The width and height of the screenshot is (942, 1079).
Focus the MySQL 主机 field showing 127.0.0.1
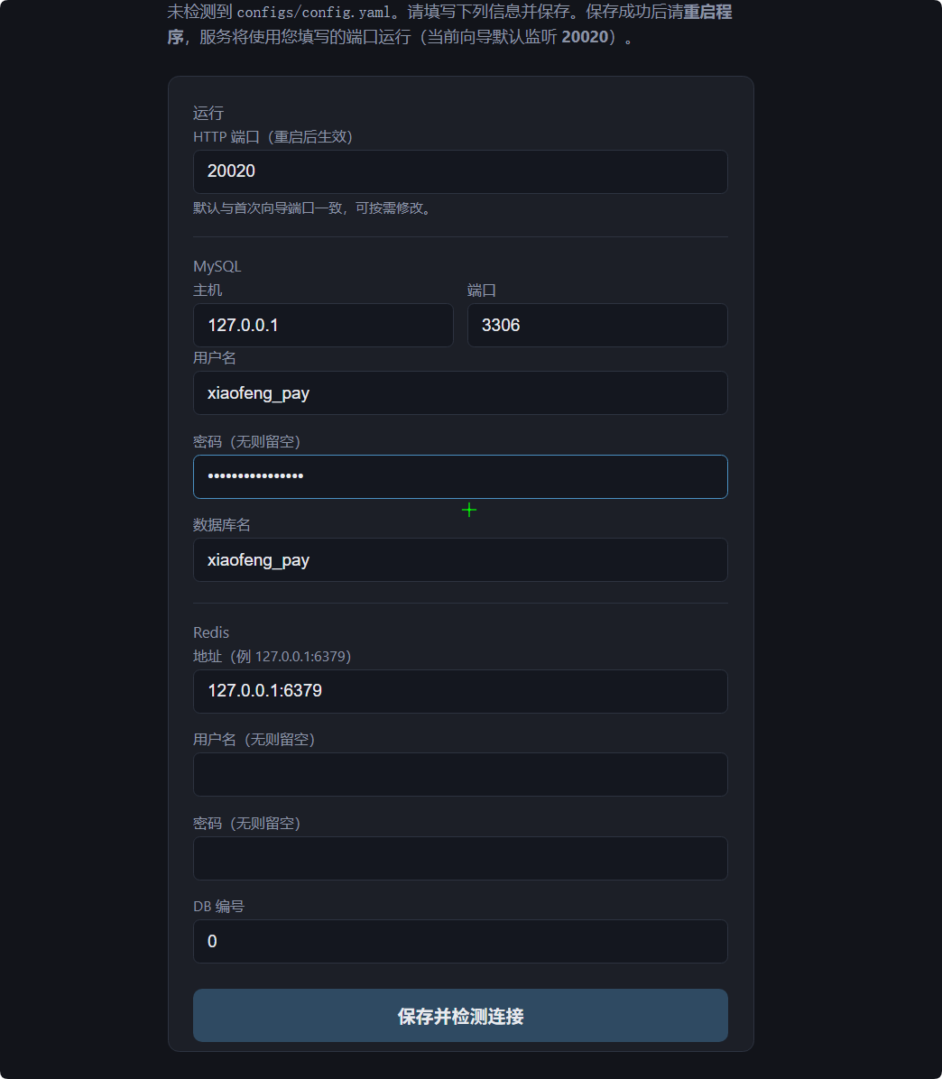pos(323,325)
